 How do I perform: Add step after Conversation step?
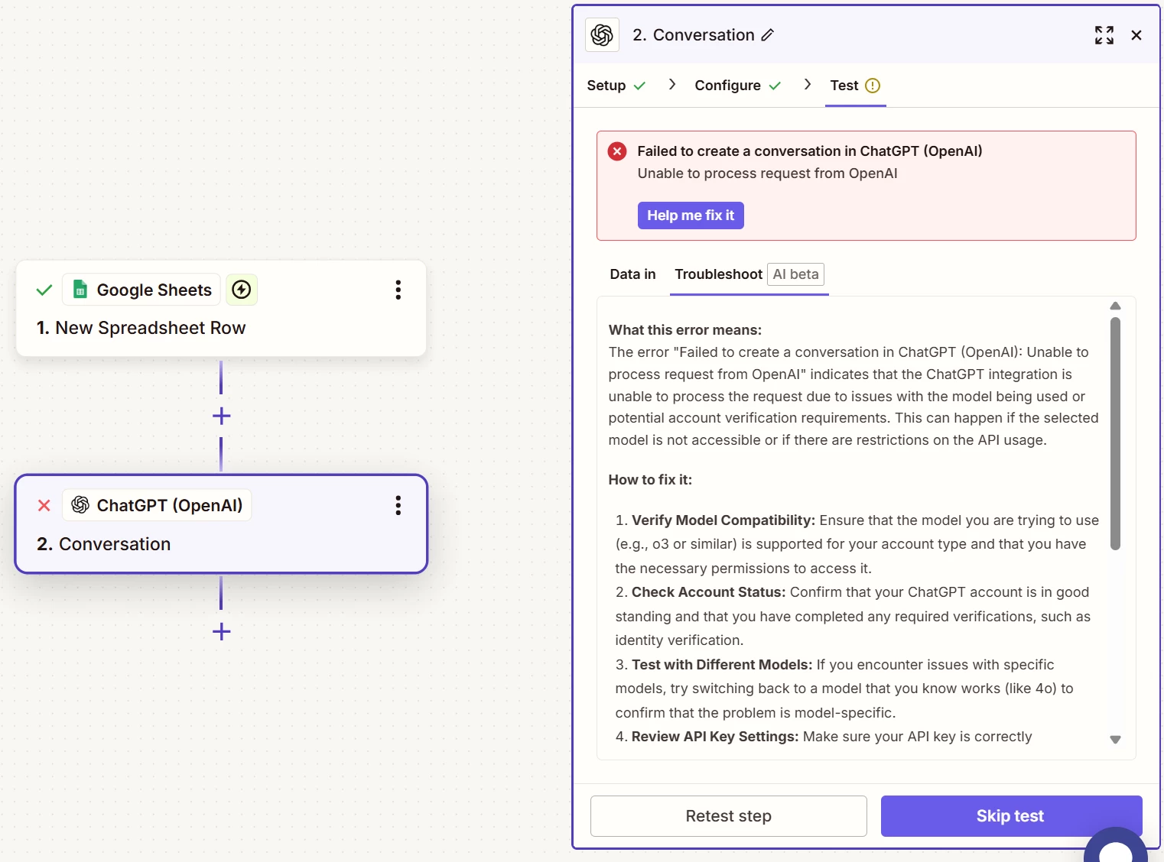tap(221, 631)
